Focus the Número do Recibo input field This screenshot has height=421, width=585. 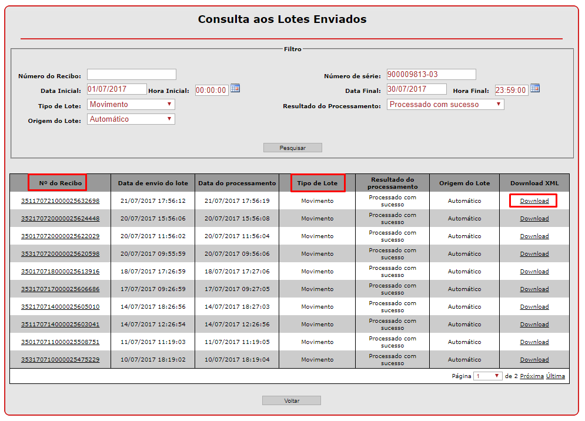pyautogui.click(x=132, y=74)
